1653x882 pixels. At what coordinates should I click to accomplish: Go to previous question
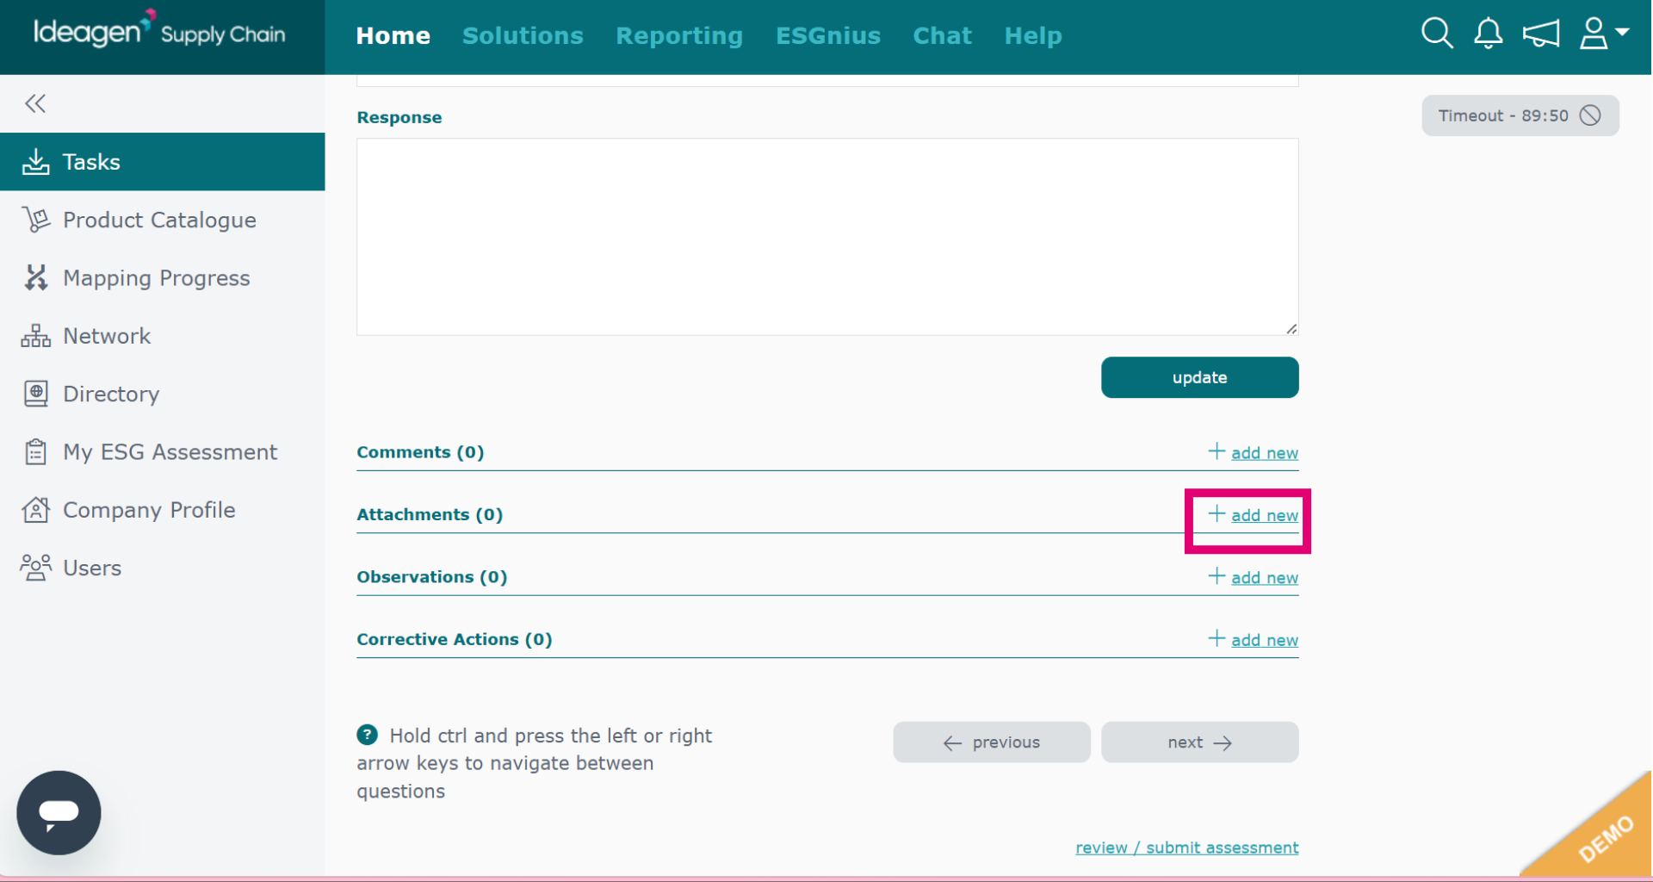click(992, 742)
